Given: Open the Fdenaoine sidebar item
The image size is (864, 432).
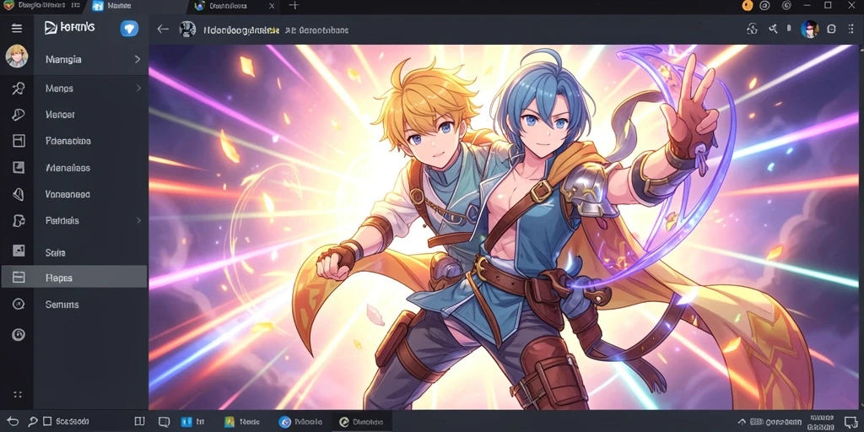Looking at the screenshot, I should (x=91, y=141).
